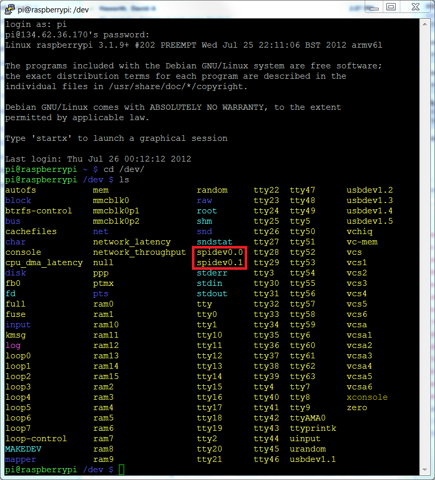Click the fb0 entry
This screenshot has height=480, width=435.
click(x=13, y=283)
